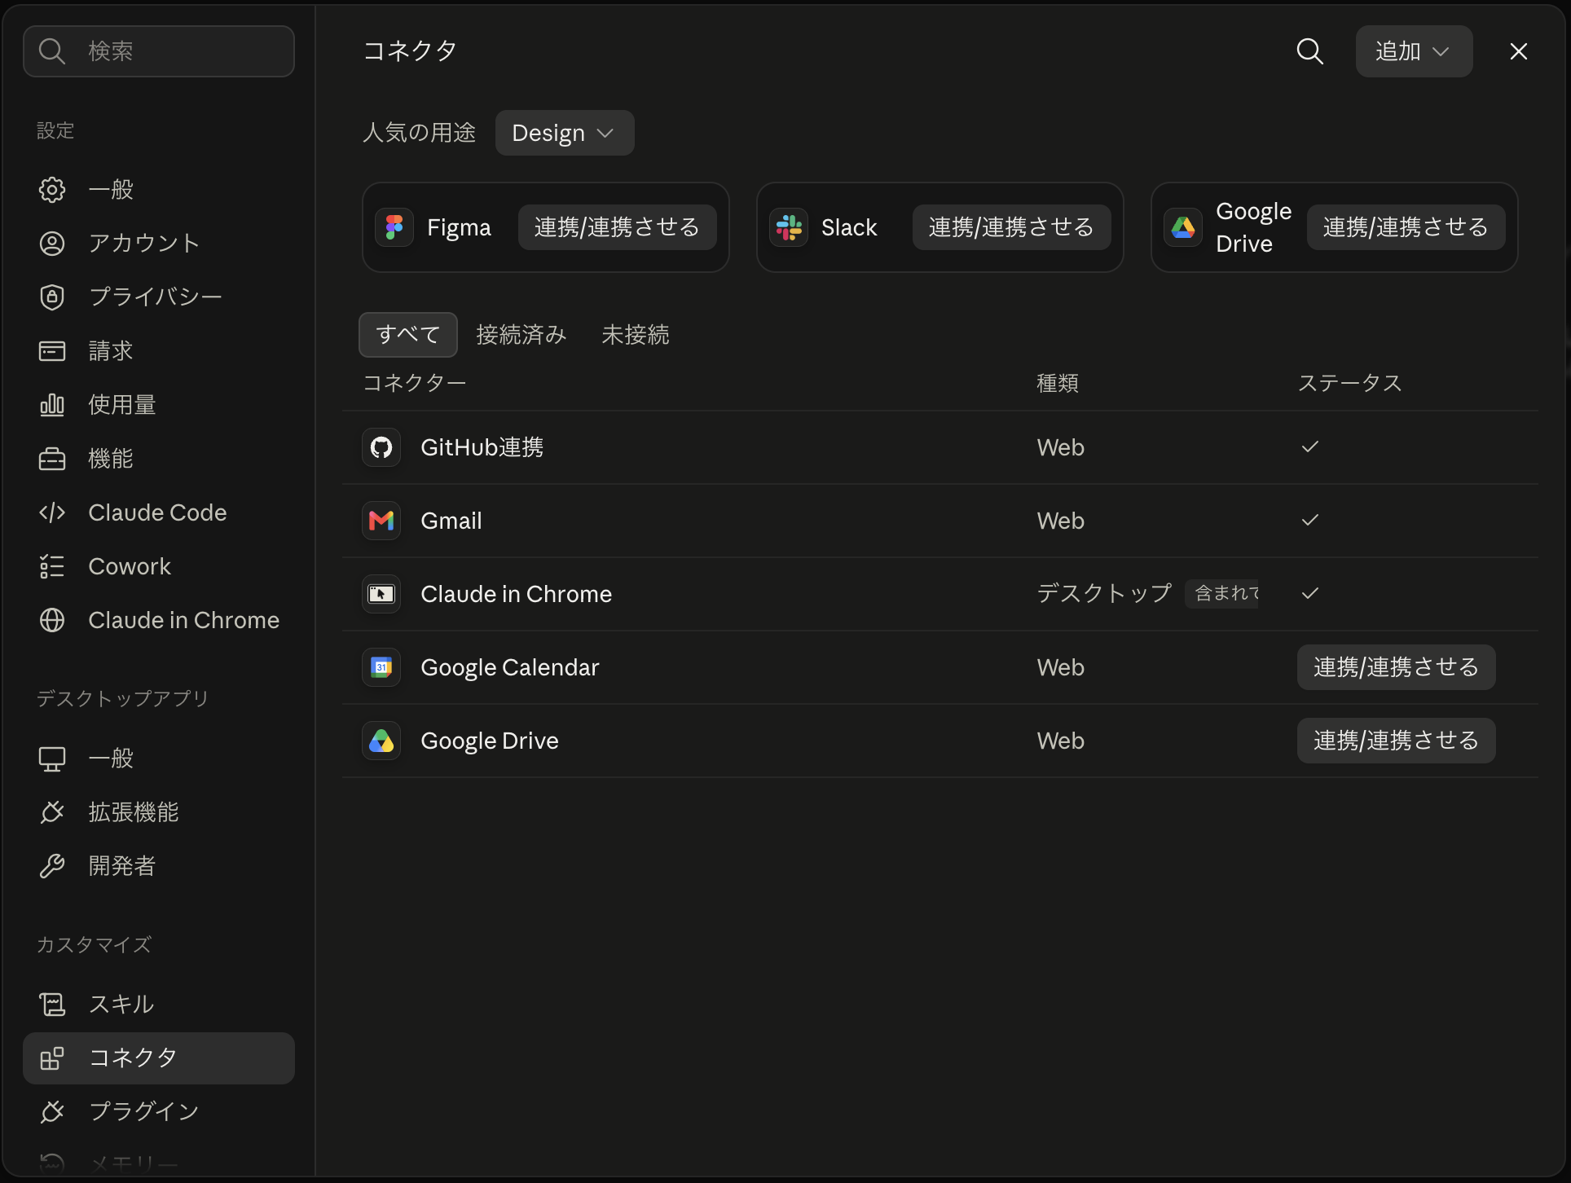
Task: Connect Google Drive card's 連携/連携させる button
Action: [1406, 227]
